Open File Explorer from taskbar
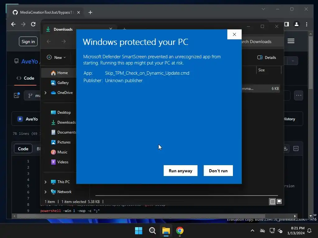 pyautogui.click(x=166, y=231)
